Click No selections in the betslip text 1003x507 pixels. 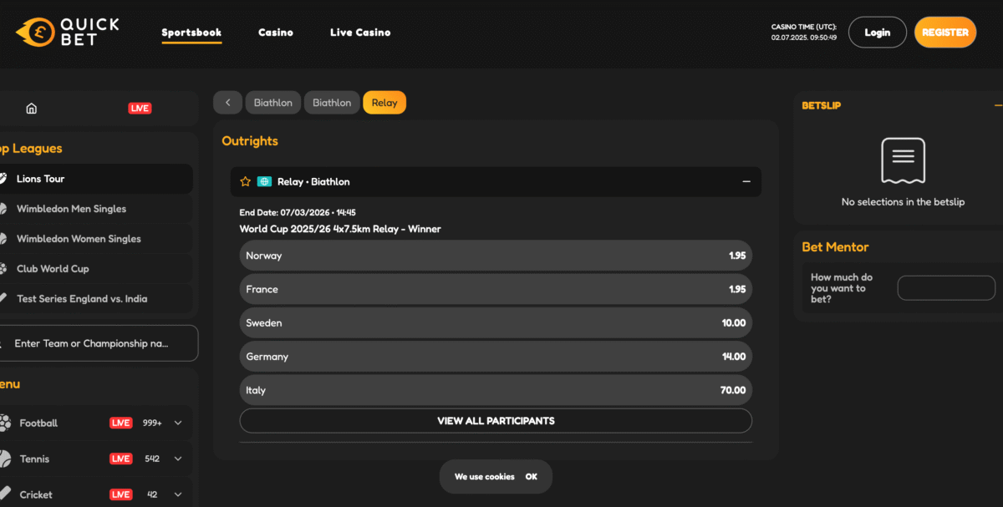(x=903, y=202)
